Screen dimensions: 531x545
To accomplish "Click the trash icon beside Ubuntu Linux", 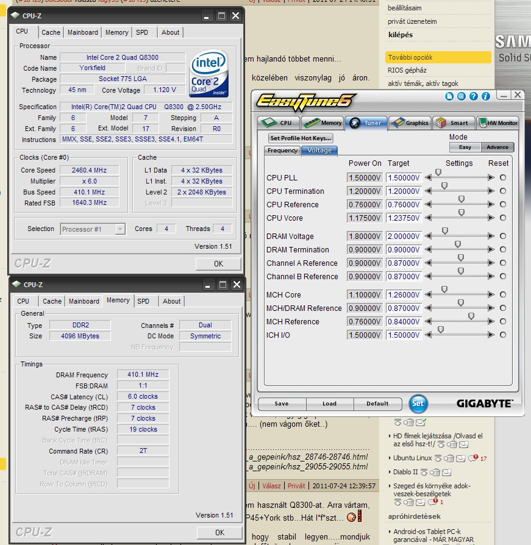I will point(449,458).
